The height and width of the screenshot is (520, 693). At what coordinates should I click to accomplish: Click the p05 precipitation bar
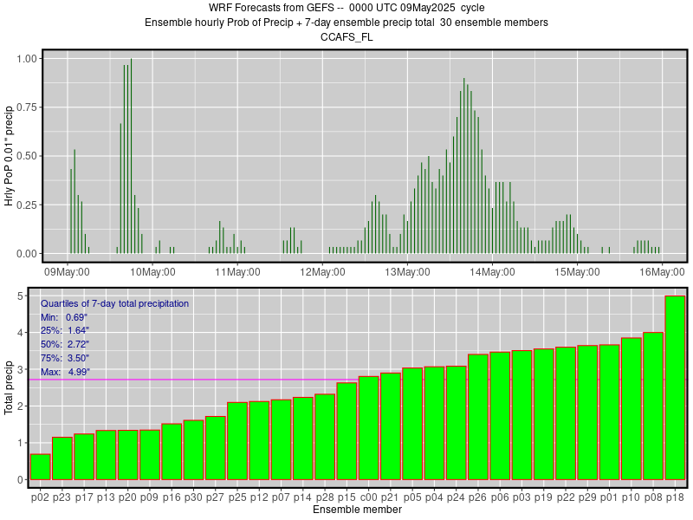[x=412, y=424]
